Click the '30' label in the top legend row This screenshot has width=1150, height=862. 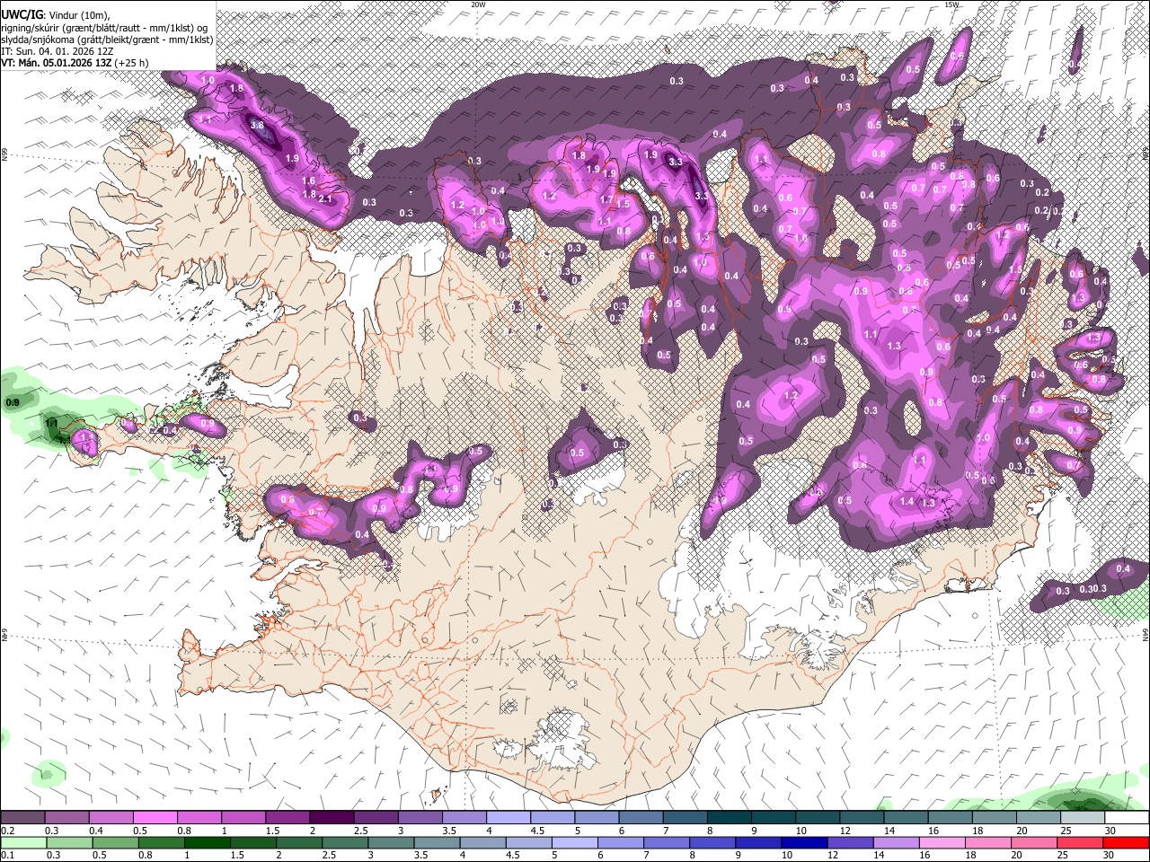click(x=1110, y=831)
